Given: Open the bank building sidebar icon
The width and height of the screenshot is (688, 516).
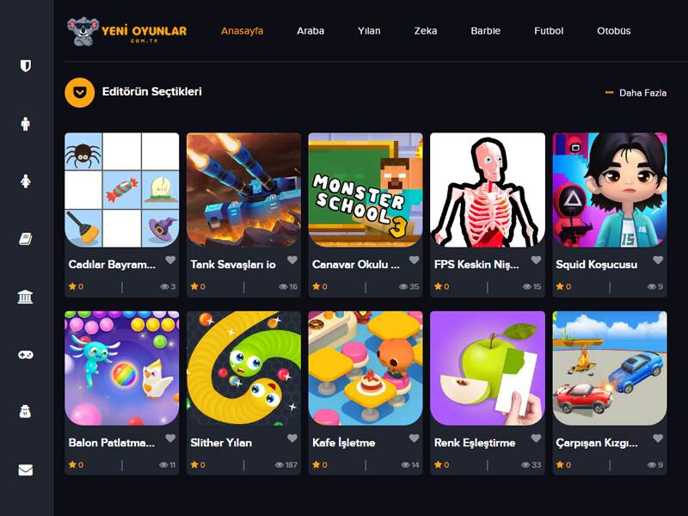Looking at the screenshot, I should pos(26,297).
